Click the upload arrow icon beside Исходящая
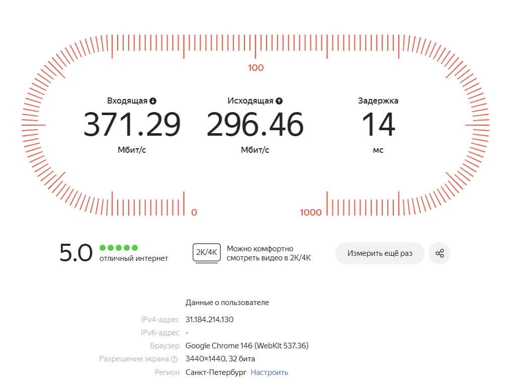 point(279,101)
